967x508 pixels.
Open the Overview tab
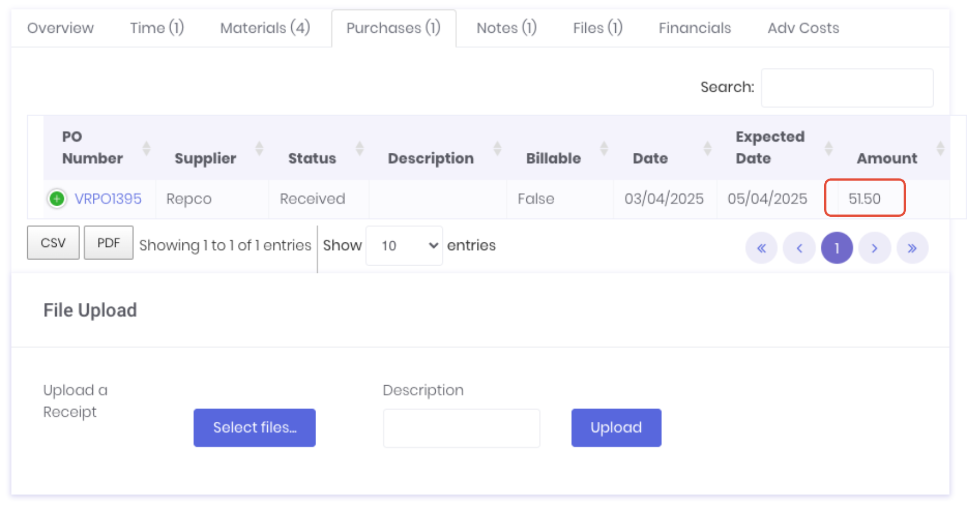point(61,28)
